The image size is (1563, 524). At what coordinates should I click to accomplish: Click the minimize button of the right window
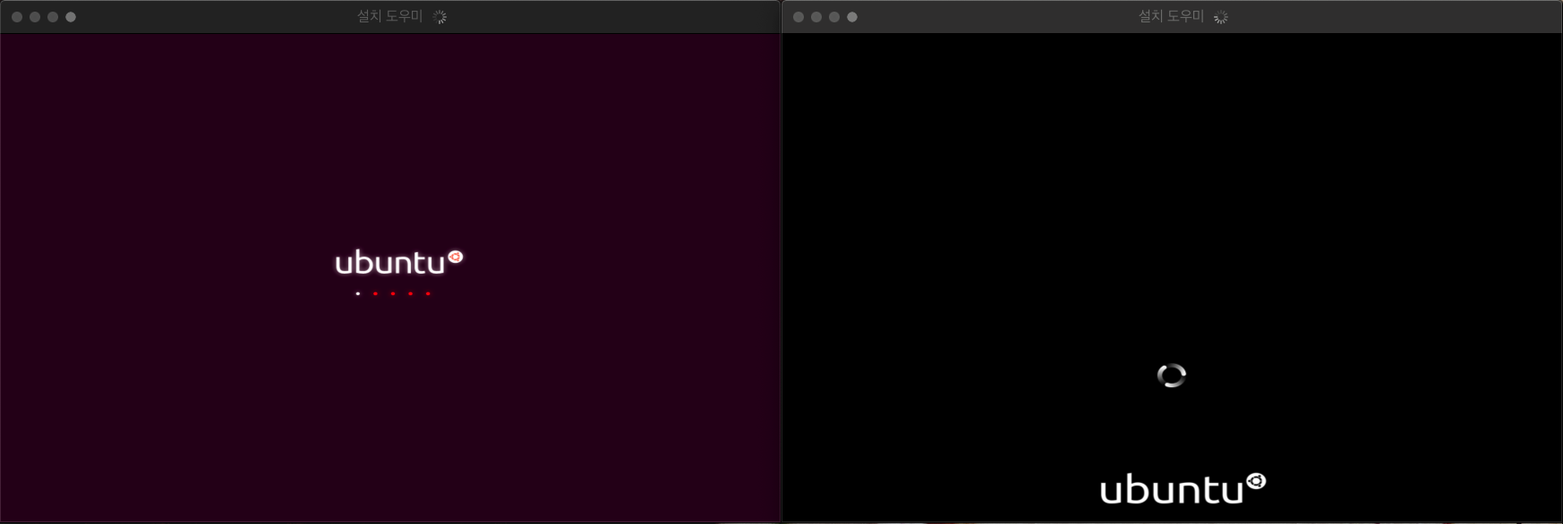coord(816,17)
